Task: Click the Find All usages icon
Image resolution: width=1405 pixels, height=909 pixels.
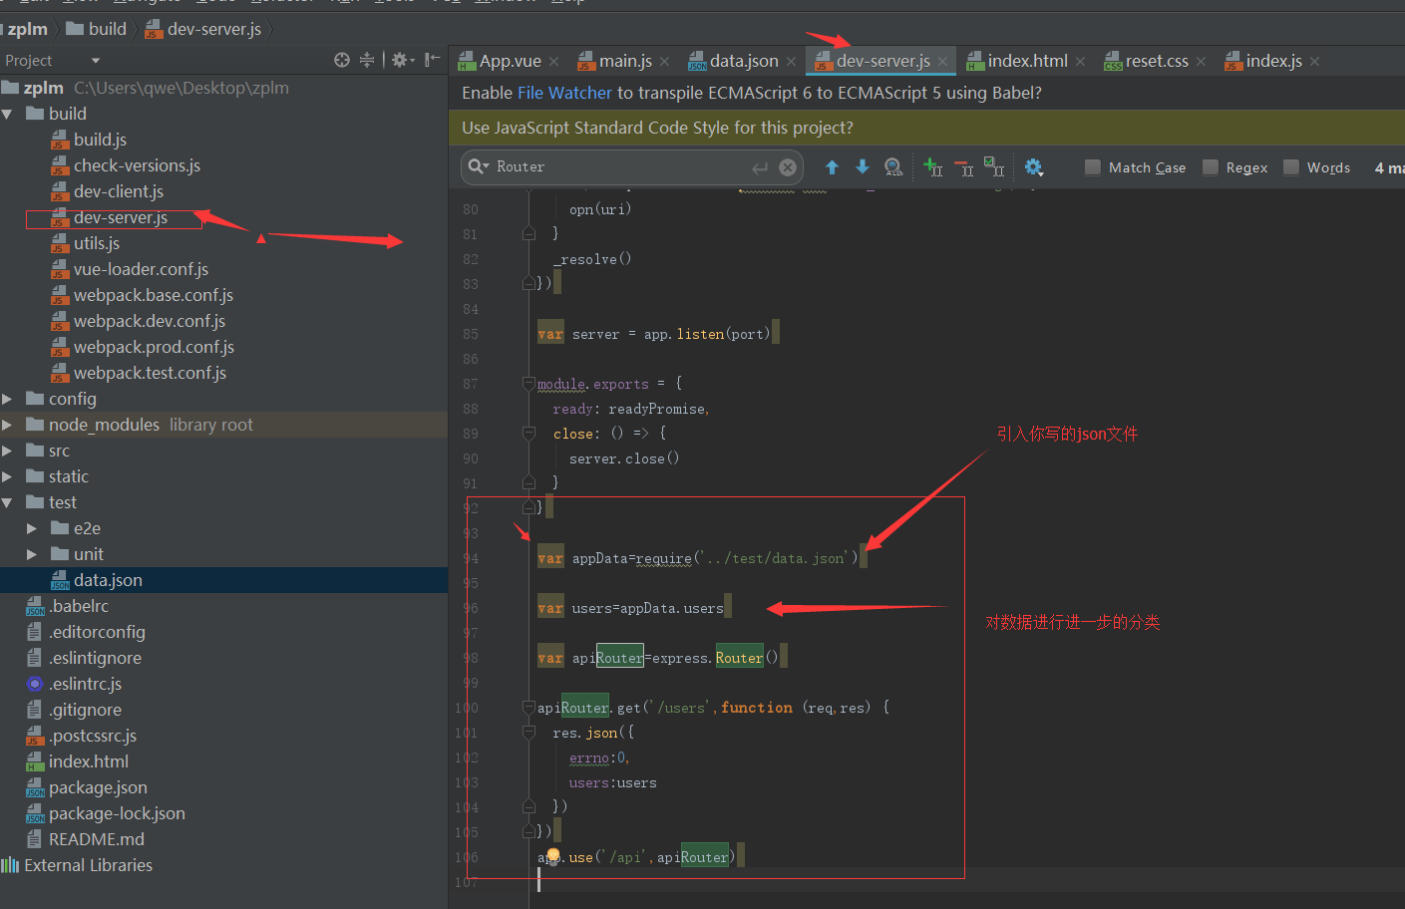Action: (893, 167)
